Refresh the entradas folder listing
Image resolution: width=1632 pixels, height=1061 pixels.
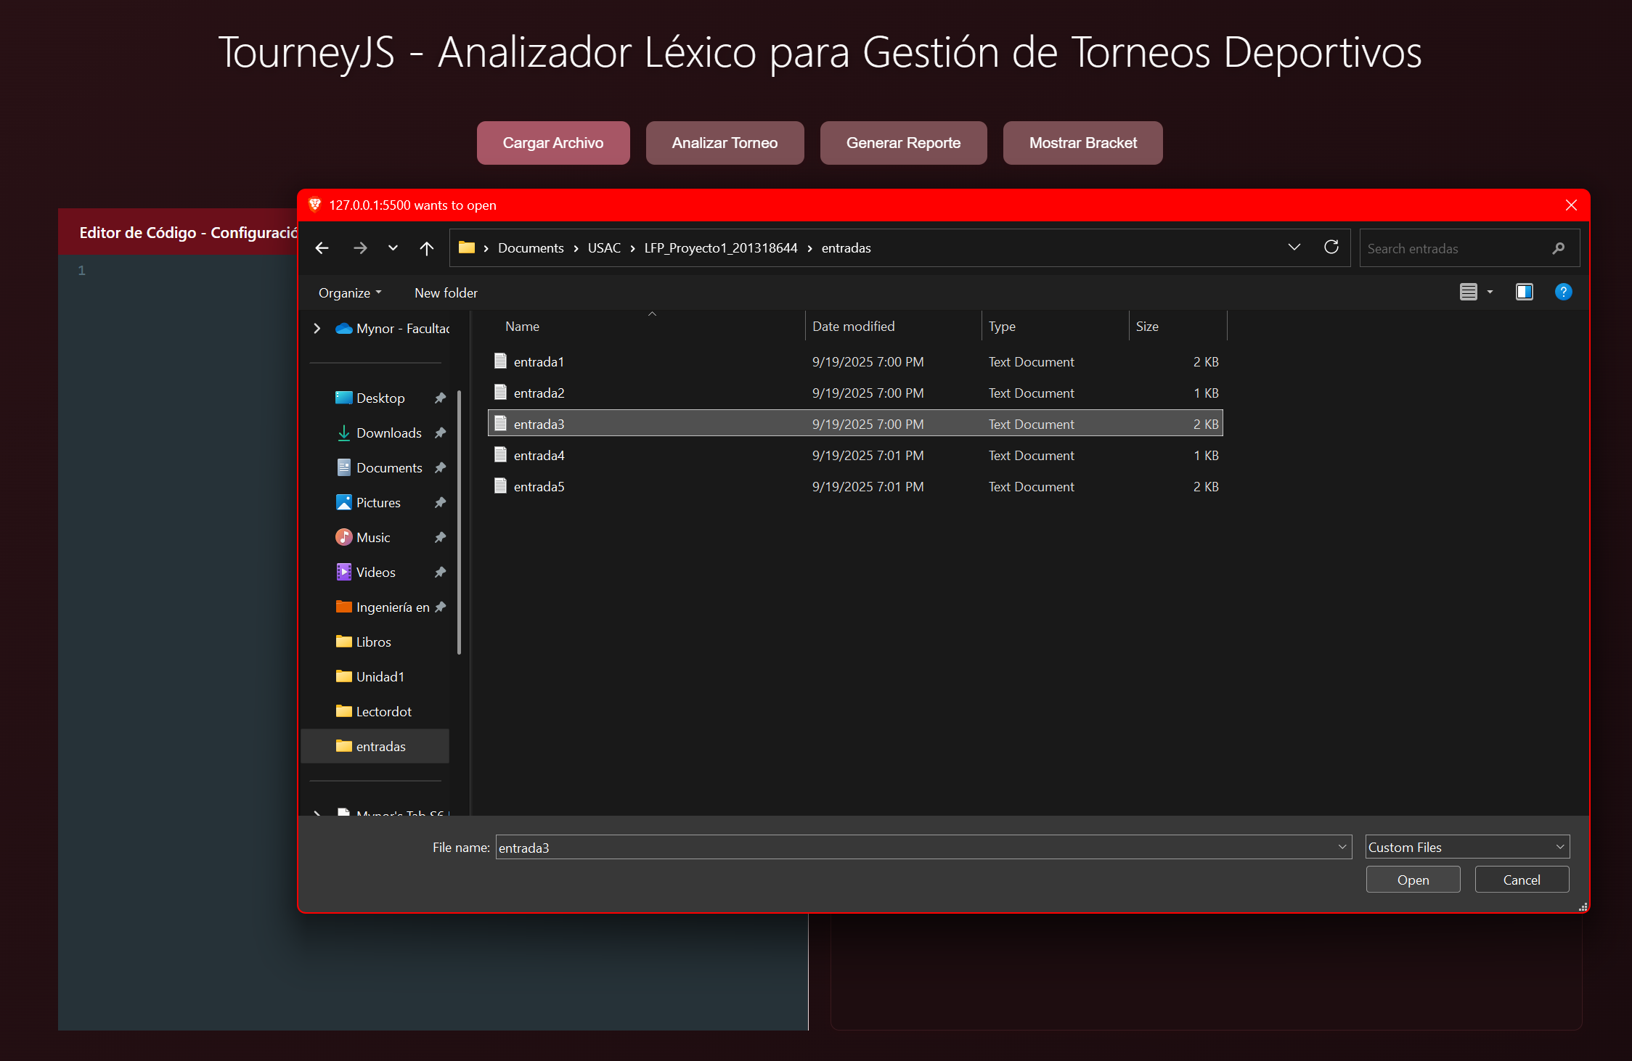click(1331, 247)
